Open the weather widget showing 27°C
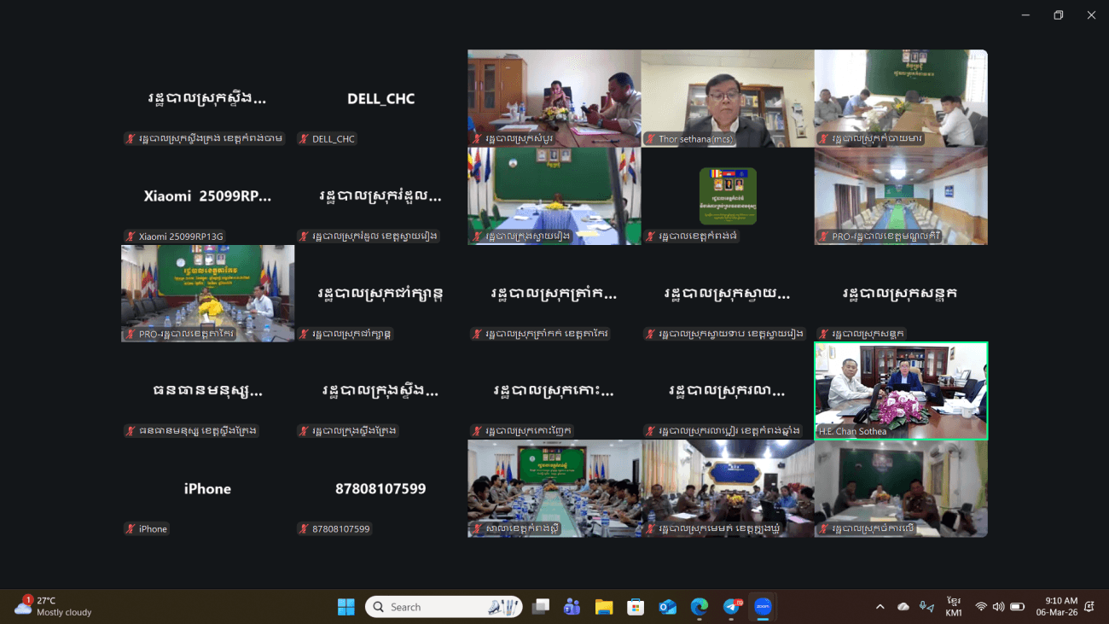 point(53,607)
